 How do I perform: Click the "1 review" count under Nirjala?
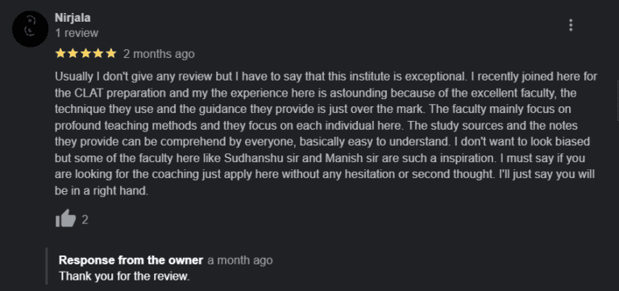coord(77,33)
